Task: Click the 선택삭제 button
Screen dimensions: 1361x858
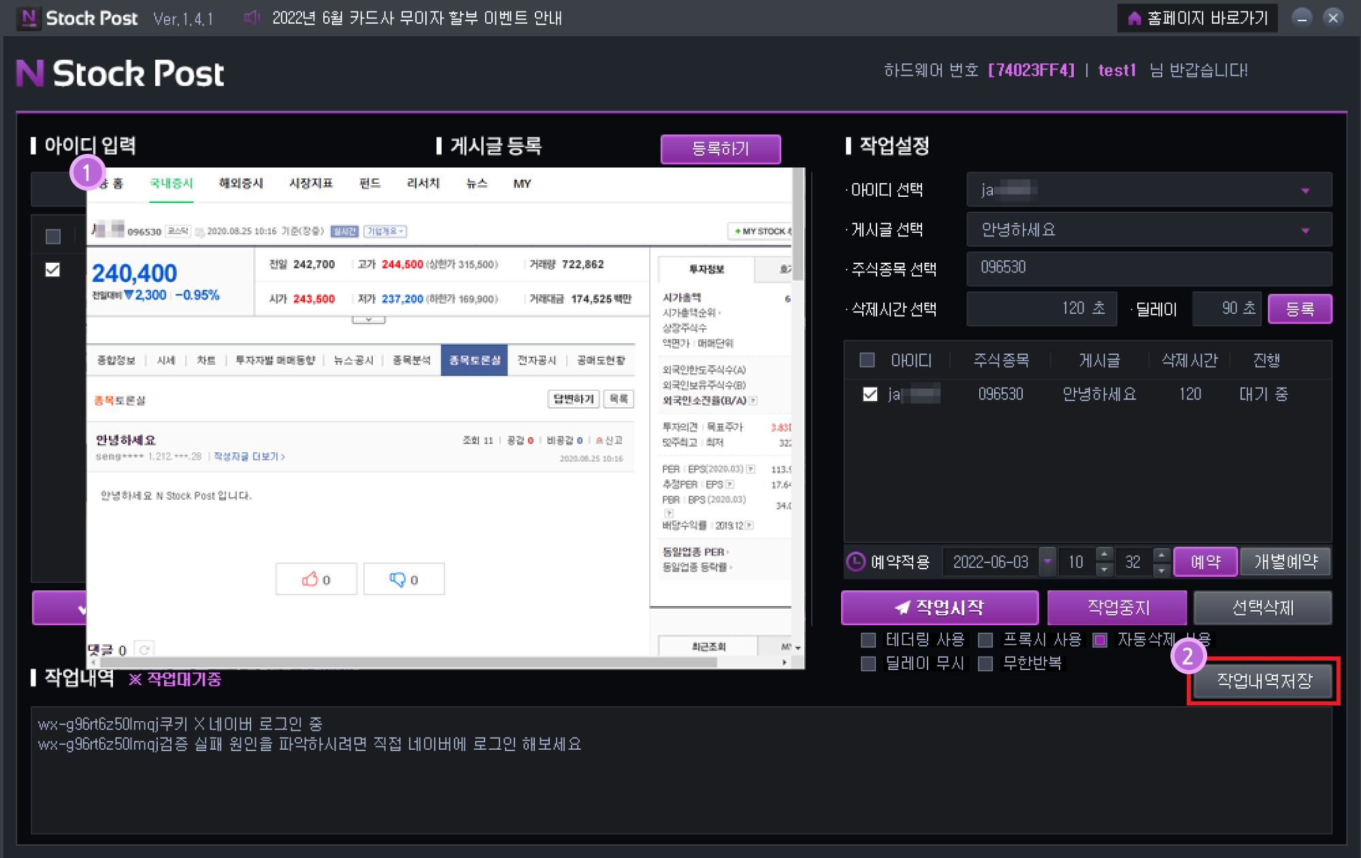Action: [x=1263, y=607]
